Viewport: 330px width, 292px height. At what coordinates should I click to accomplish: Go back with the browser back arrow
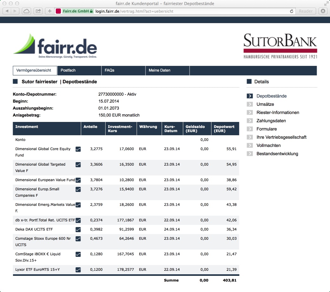click(x=7, y=11)
